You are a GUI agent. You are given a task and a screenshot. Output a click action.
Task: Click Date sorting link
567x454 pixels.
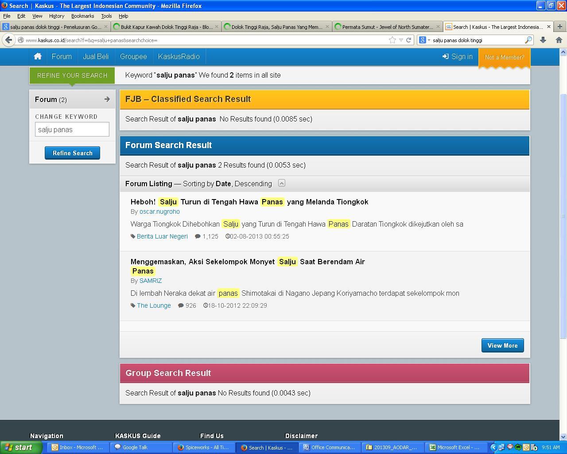223,184
